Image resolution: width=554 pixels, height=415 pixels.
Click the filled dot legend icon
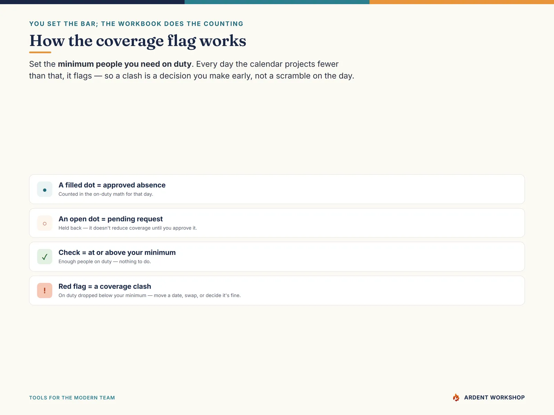pos(45,189)
